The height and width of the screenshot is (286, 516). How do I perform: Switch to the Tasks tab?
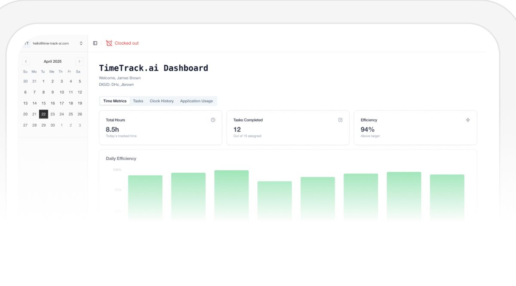(x=138, y=101)
